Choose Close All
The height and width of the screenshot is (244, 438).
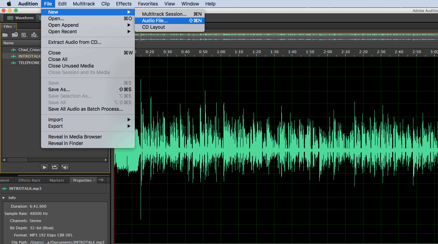pyautogui.click(x=88, y=59)
